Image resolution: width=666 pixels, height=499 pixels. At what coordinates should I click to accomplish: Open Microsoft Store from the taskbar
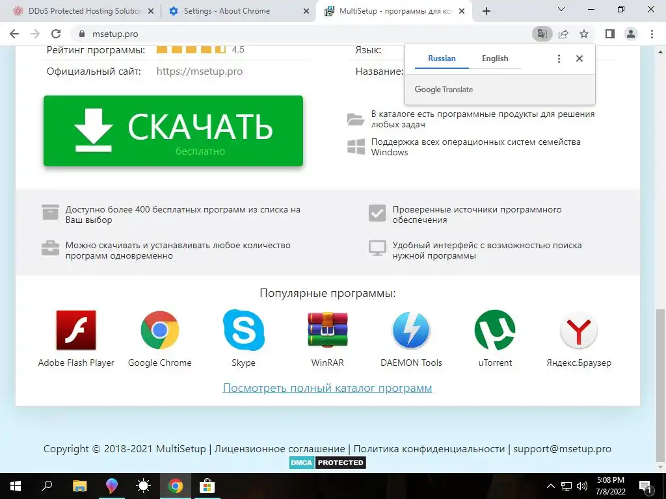pos(207,486)
